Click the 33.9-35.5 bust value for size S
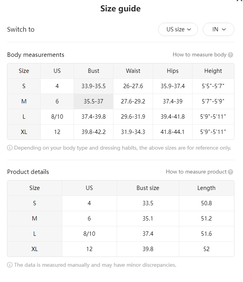 click(94, 86)
